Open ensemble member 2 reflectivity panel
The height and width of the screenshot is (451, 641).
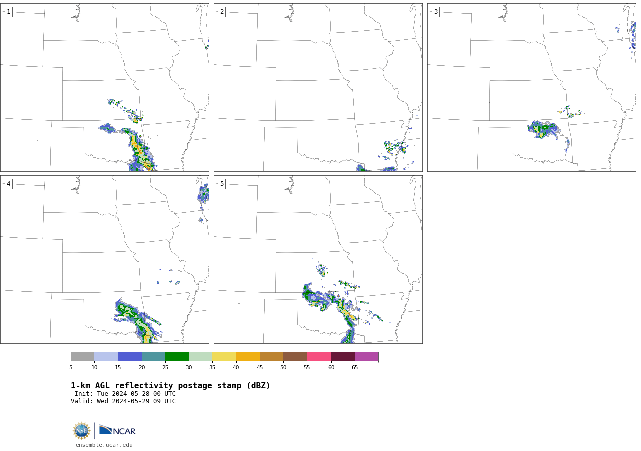click(318, 87)
